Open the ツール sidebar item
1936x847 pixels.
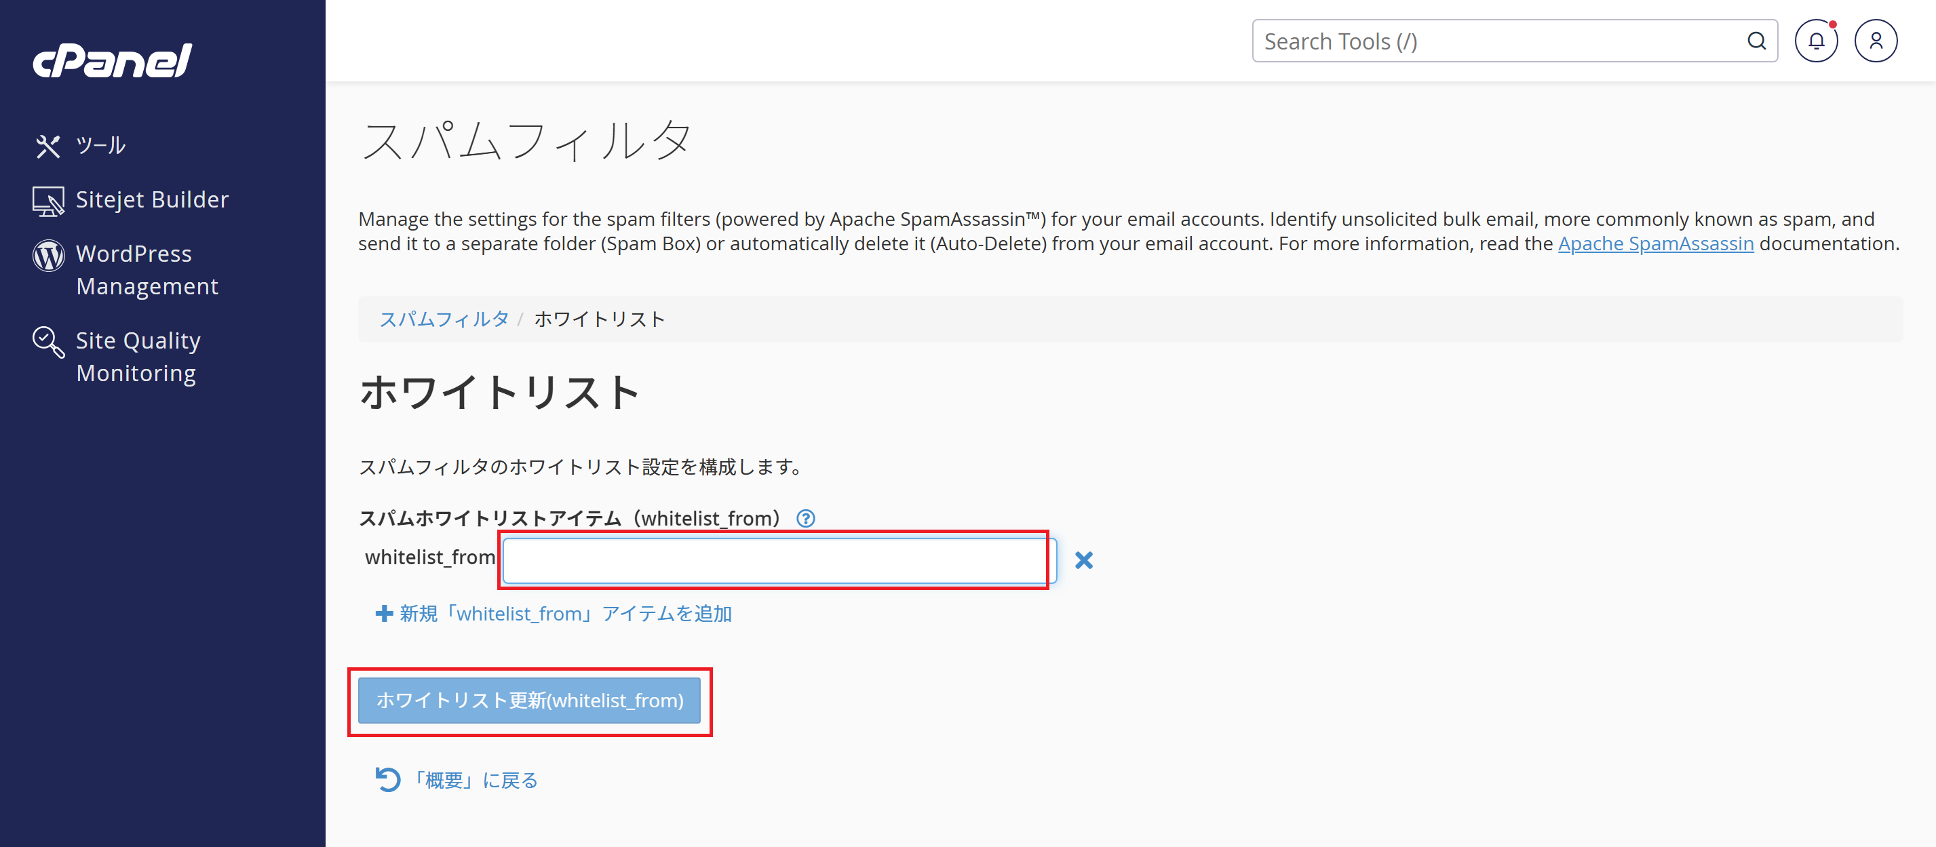(x=100, y=145)
